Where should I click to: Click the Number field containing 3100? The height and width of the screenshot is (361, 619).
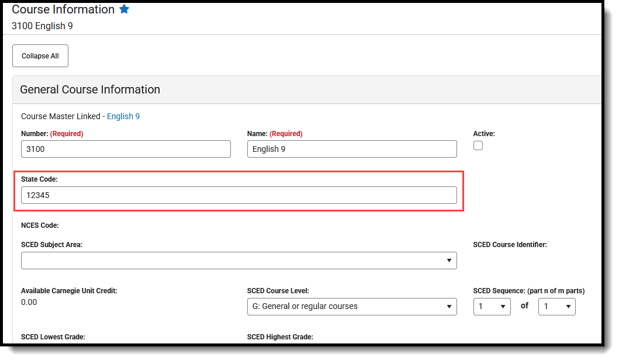click(126, 149)
